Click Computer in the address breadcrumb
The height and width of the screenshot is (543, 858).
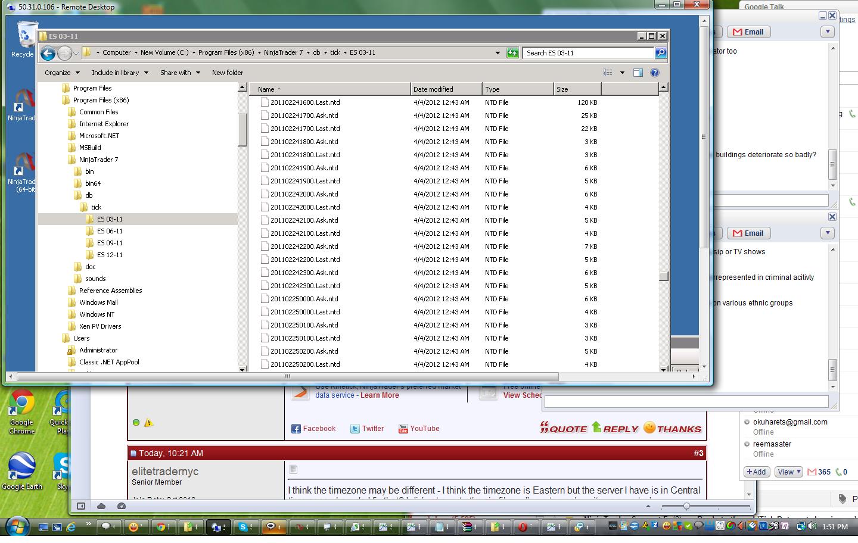116,52
